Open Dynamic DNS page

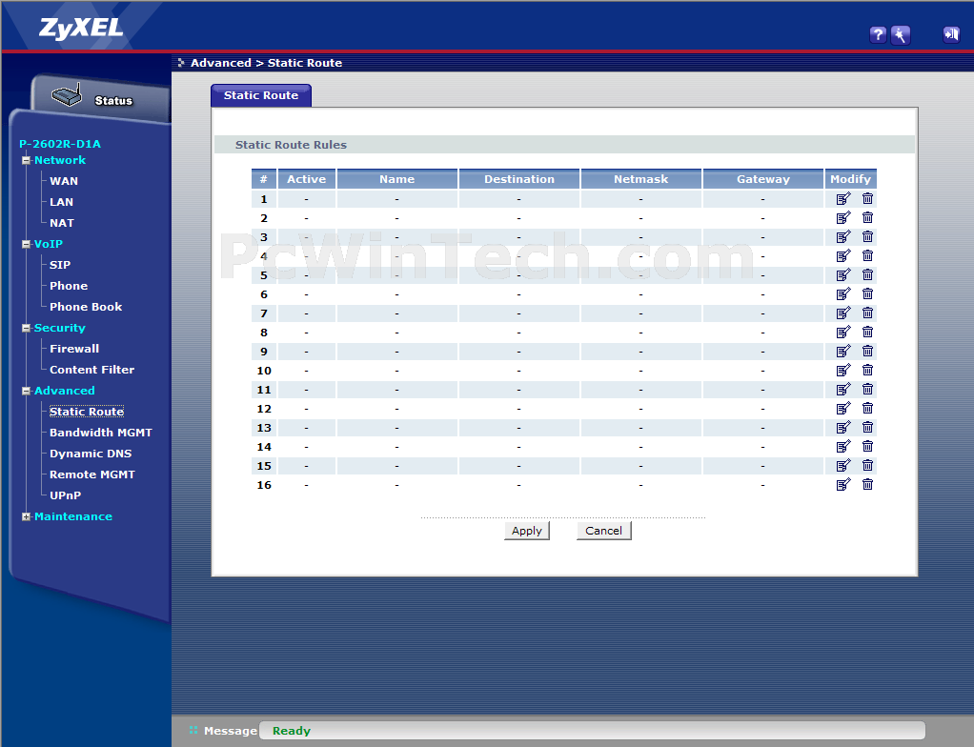point(91,454)
